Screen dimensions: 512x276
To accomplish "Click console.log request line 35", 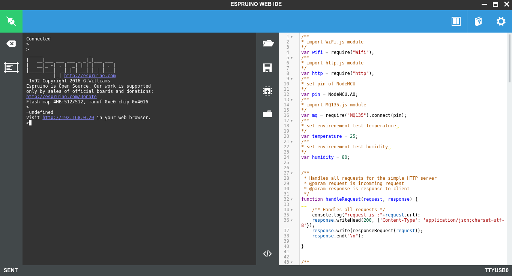I will (366, 215).
